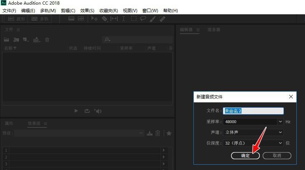Image resolution: width=305 pixels, height=170 pixels.
Task: Click the 状态 column header
Action: click(73, 48)
